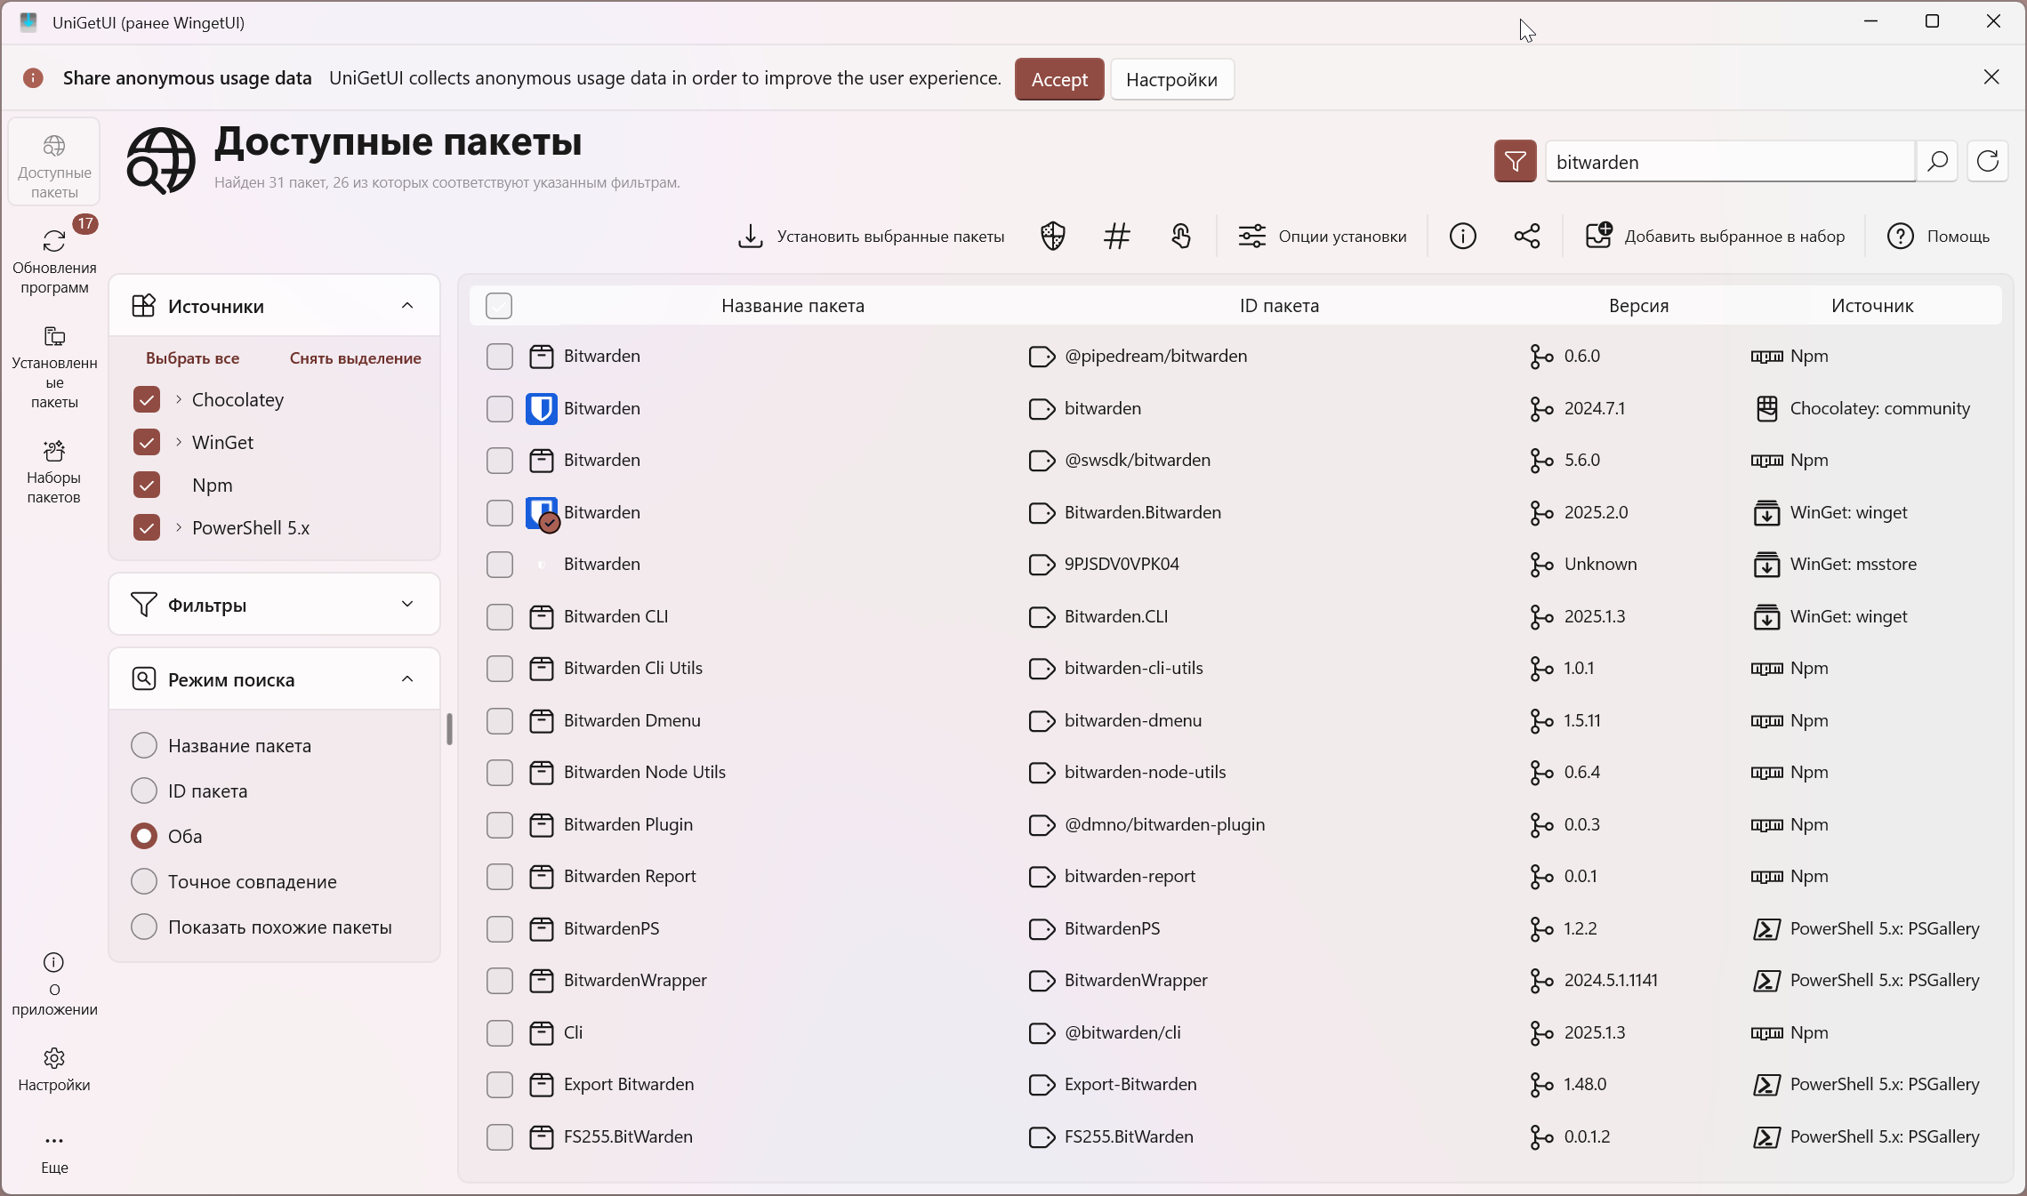The width and height of the screenshot is (2027, 1196).
Task: Select the 'Точное совпадение' search mode
Action: (x=144, y=881)
